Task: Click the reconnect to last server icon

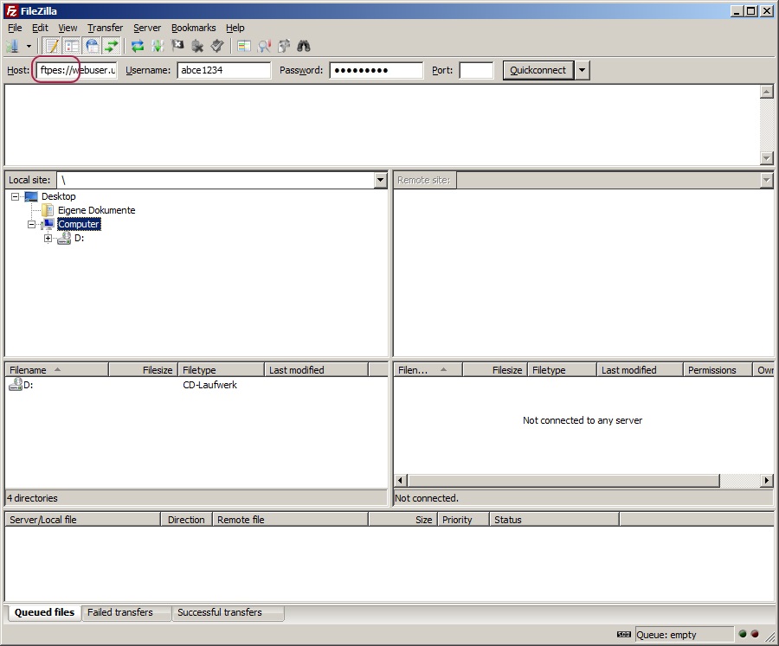Action: [x=217, y=46]
